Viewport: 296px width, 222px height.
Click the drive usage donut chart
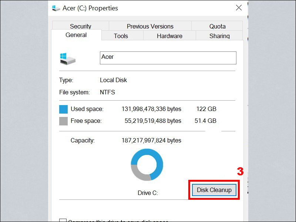[x=147, y=165]
